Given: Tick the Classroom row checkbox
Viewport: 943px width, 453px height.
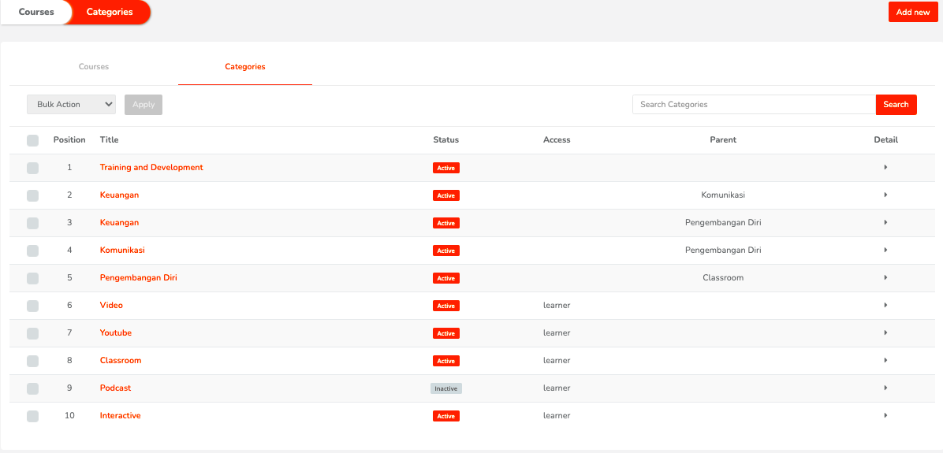Looking at the screenshot, I should click(32, 361).
